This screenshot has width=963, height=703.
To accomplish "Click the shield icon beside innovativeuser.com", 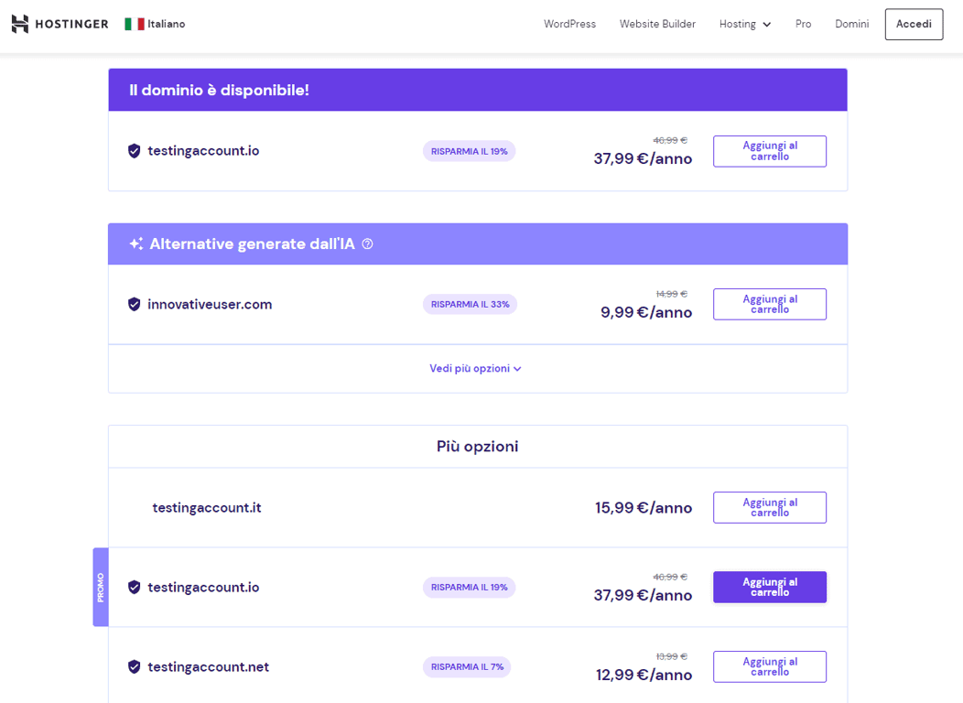I will pyautogui.click(x=134, y=304).
